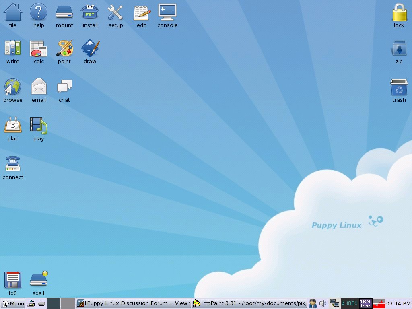The height and width of the screenshot is (309, 412).
Task: Launch the console terminal
Action: [167, 12]
